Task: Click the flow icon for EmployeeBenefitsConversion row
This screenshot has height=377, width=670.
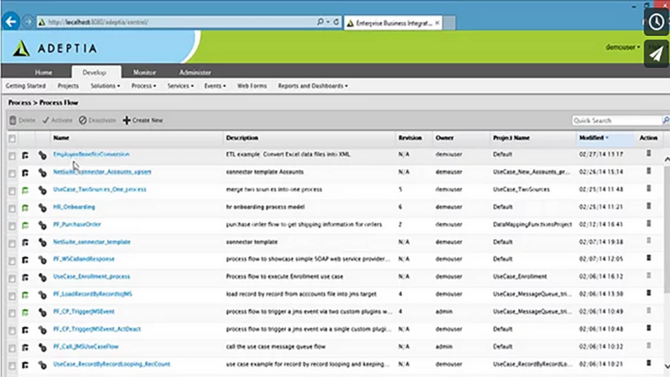Action: (x=25, y=155)
